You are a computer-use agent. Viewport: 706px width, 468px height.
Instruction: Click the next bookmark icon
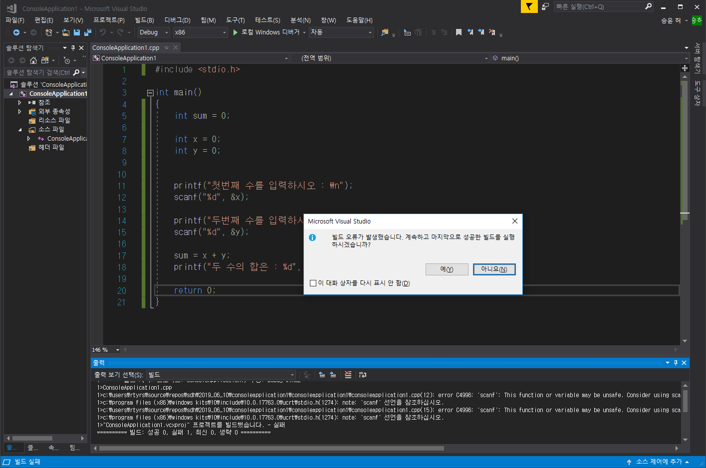[x=481, y=32]
